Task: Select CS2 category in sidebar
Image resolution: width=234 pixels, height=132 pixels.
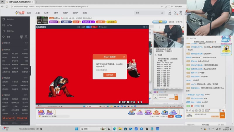Action: tap(26, 61)
